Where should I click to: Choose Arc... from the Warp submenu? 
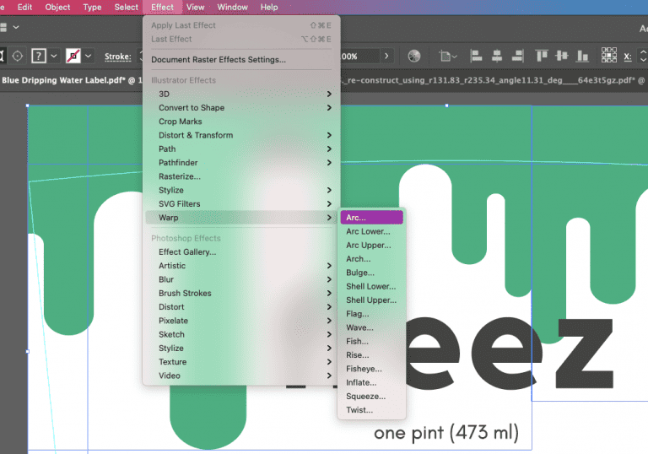[371, 218]
